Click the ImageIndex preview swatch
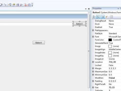The width and height of the screenshot is (121, 91). click(110, 53)
